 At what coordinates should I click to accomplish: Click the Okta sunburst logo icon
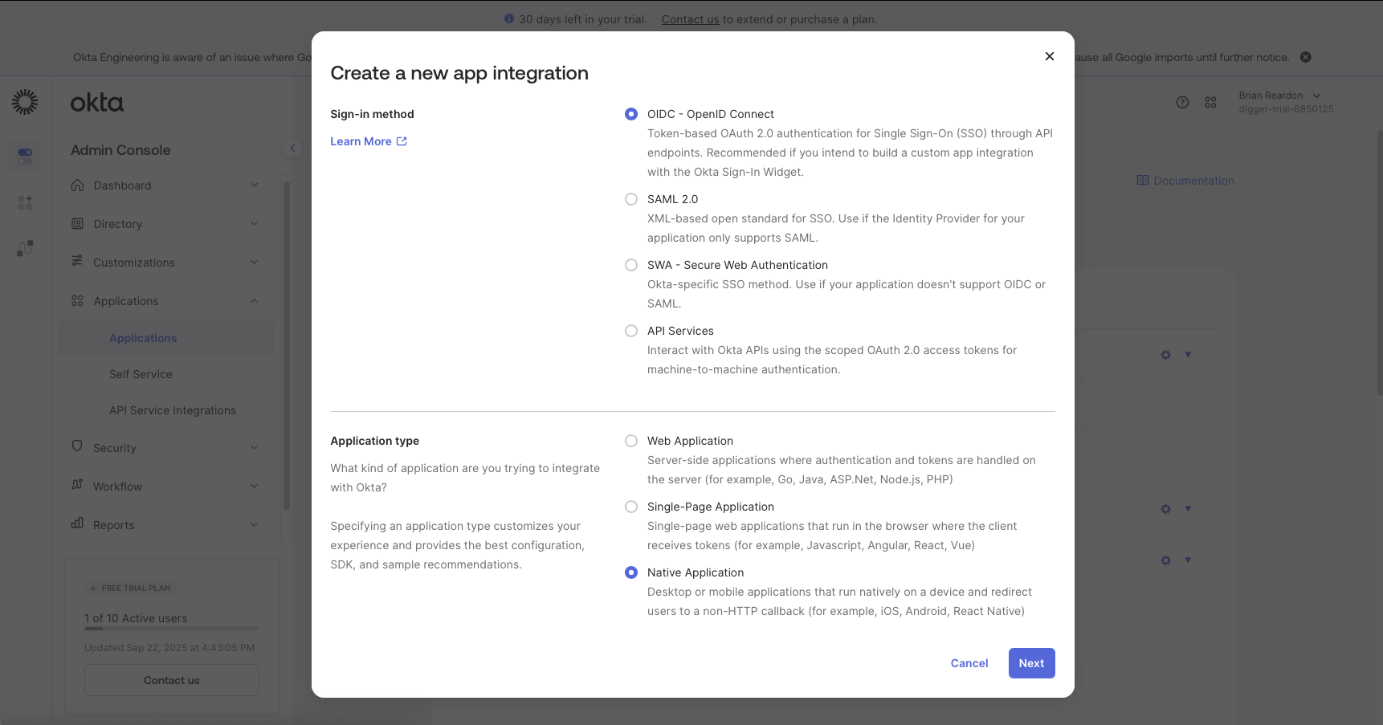pyautogui.click(x=25, y=102)
